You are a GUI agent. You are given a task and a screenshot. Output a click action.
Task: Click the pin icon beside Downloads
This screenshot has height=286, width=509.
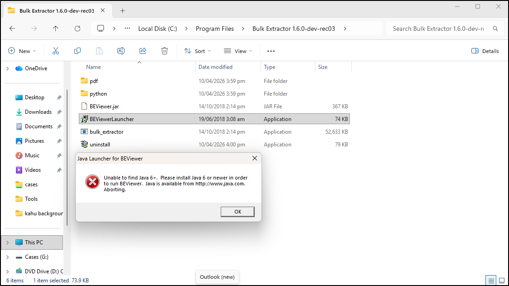[59, 112]
